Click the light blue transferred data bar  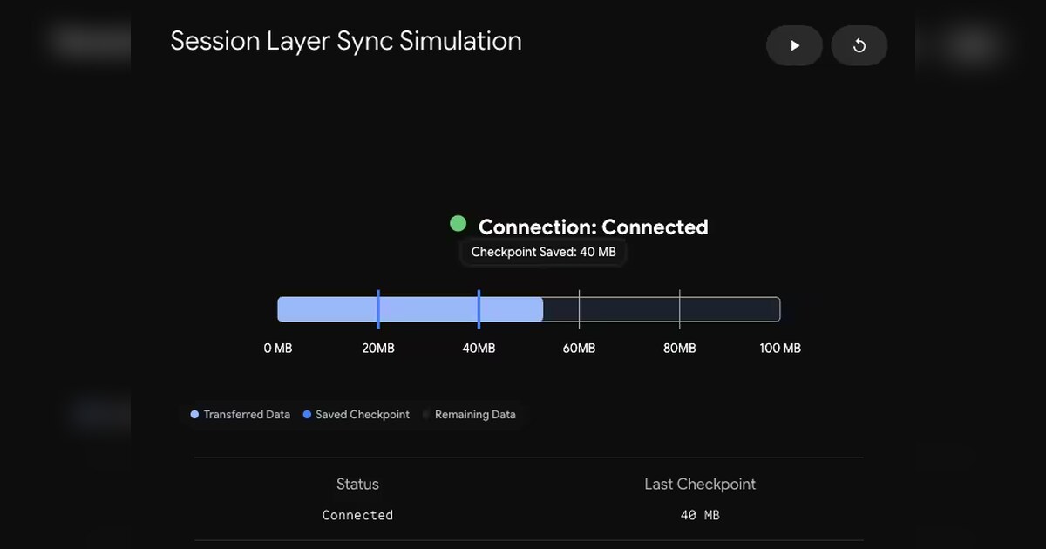click(410, 309)
